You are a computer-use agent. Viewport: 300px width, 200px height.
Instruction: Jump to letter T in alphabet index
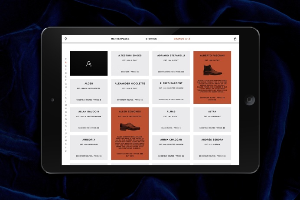click(65, 130)
